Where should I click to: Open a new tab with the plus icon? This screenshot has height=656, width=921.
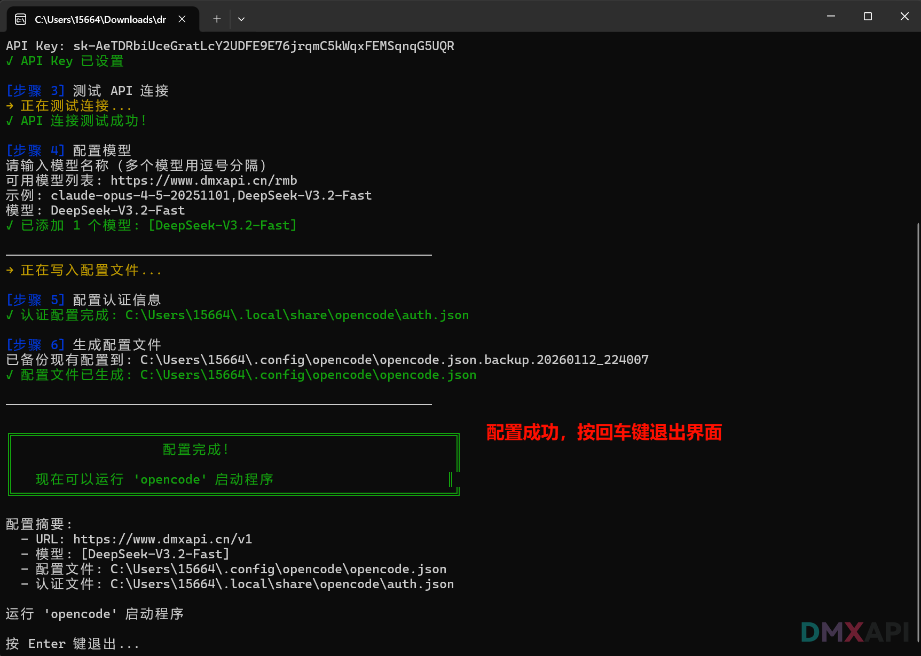[x=216, y=19]
